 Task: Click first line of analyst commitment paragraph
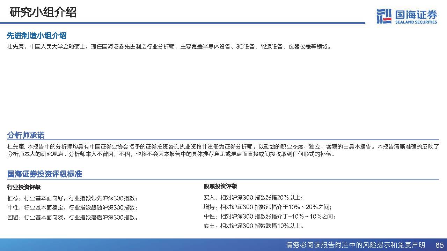pyautogui.click(x=223, y=147)
